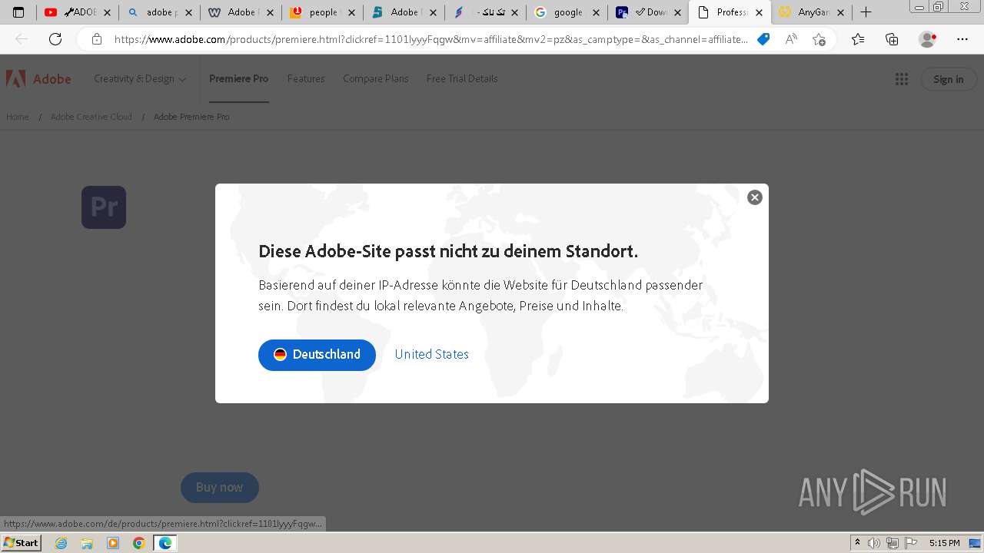Launch Internet Explorer from the taskbar
This screenshot has height=553, width=984.
pyautogui.click(x=61, y=543)
